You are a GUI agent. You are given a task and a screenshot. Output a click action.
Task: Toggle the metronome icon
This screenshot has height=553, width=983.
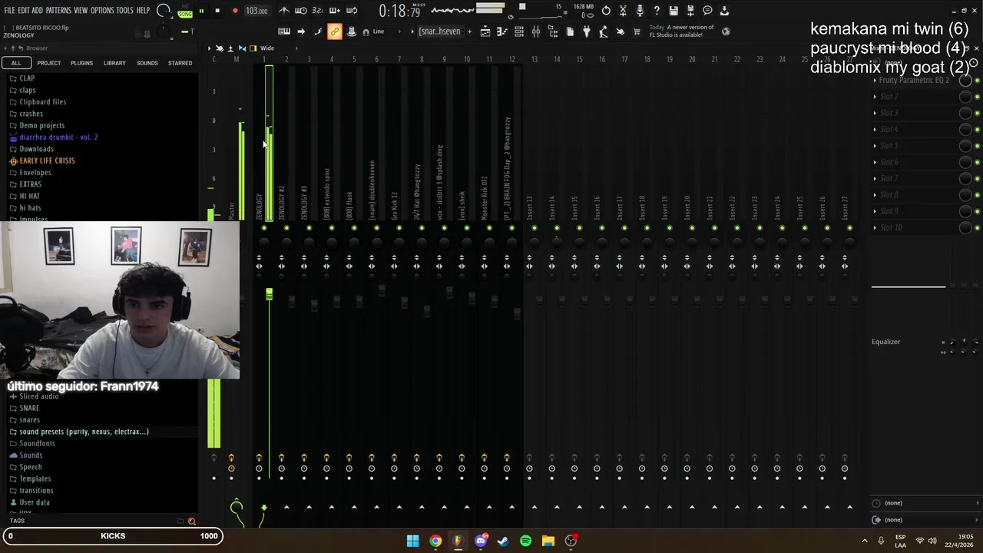point(284,11)
